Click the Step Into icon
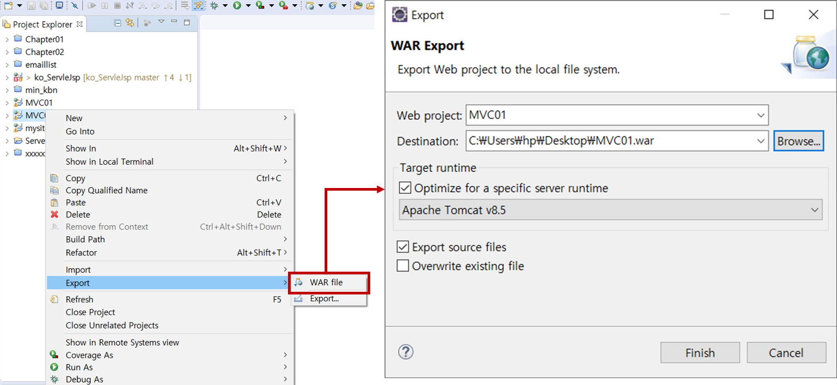Screen dimensions: 837x385 [143, 5]
